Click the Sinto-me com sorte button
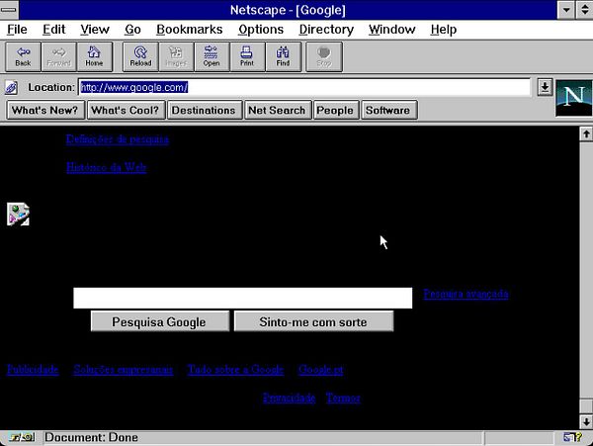The width and height of the screenshot is (593, 446). coord(313,321)
